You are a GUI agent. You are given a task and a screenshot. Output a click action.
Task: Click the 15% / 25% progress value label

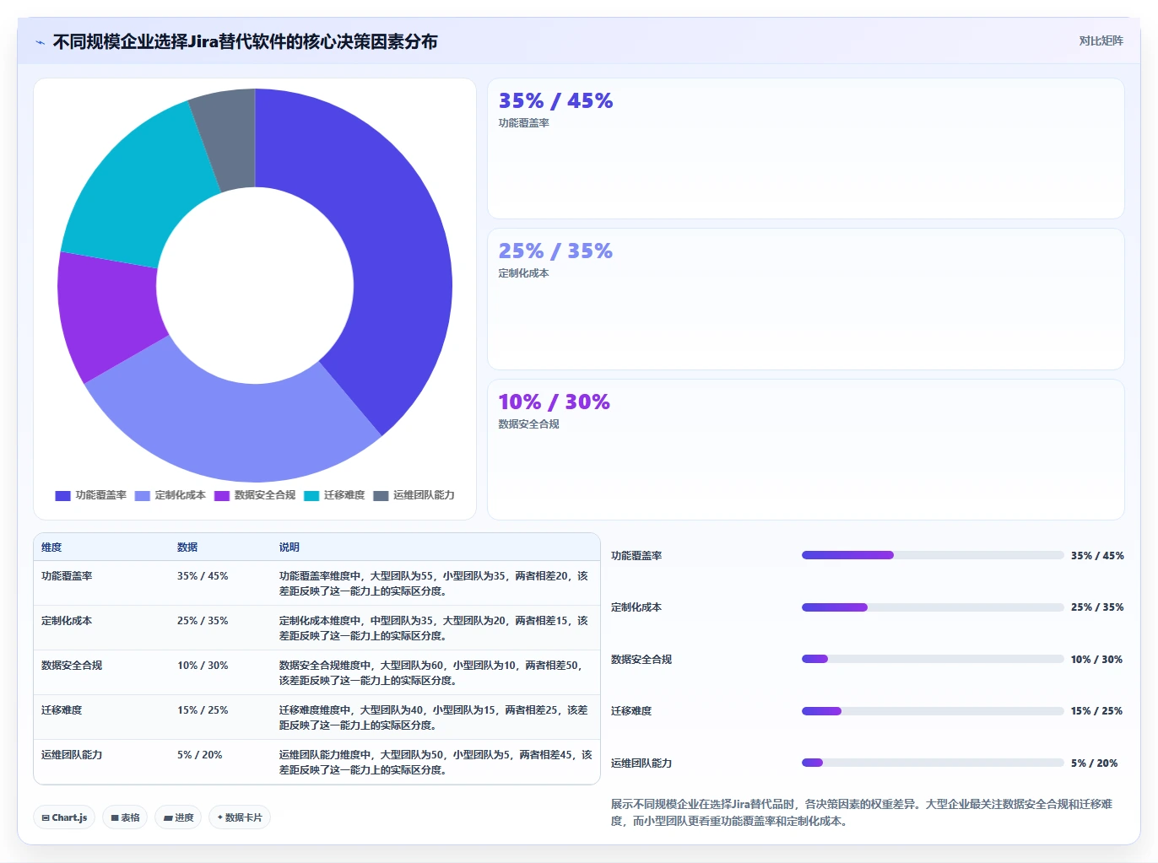1096,711
